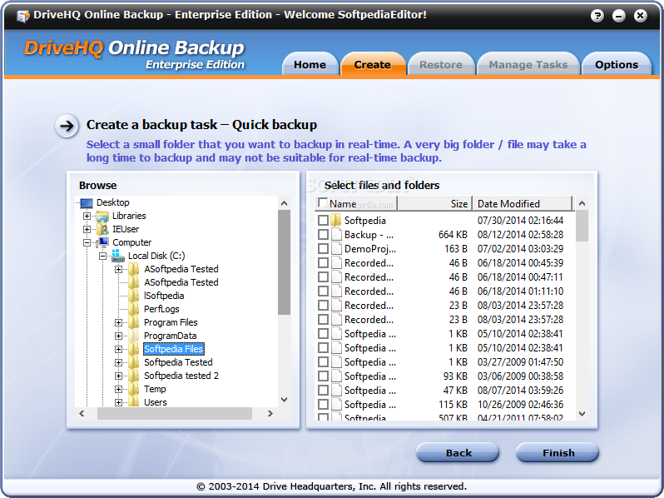
Task: Check the Recorded file dated 06/18/2014 00:47:11
Action: click(323, 277)
